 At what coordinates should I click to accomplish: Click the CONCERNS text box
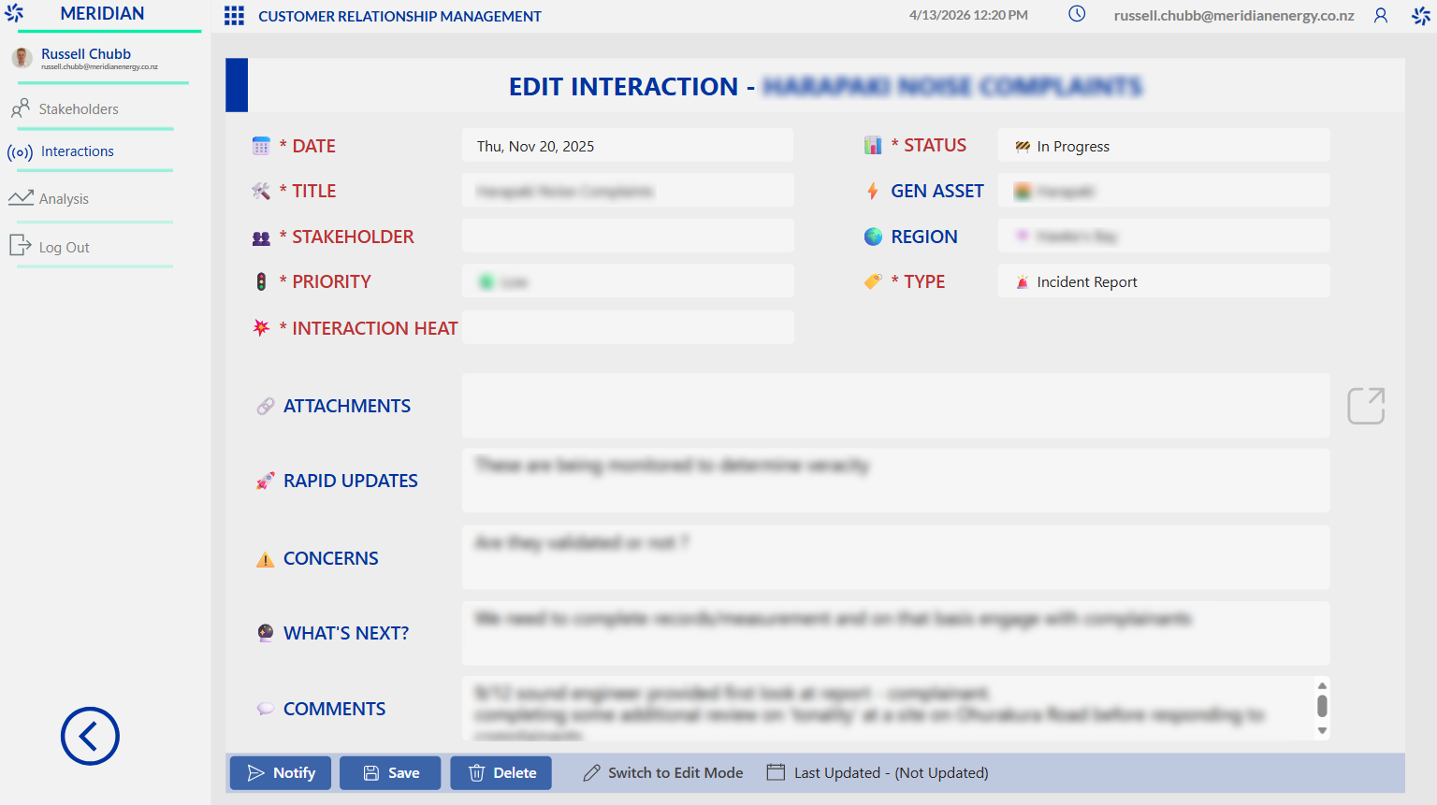(895, 557)
